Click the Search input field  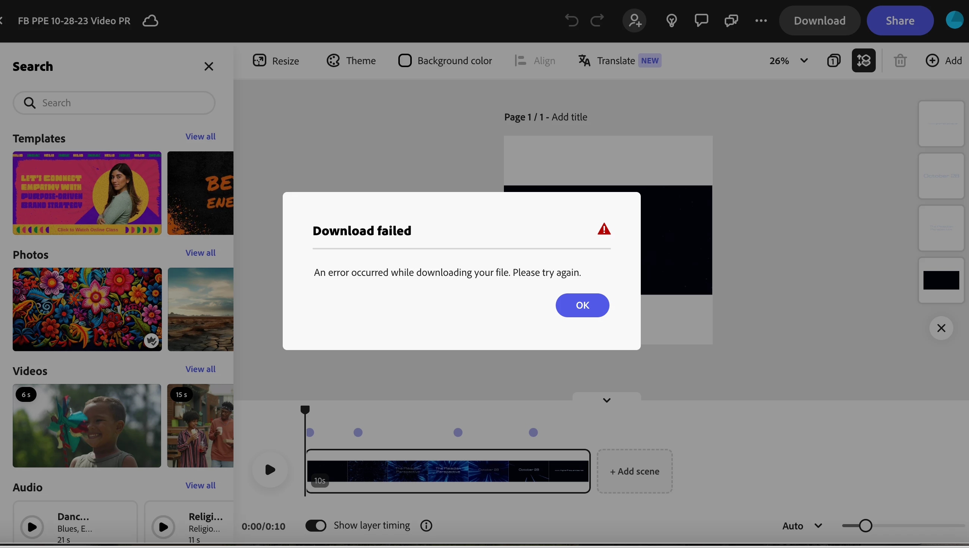[114, 103]
